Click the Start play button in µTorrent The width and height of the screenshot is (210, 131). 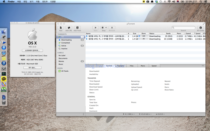coord(96,28)
